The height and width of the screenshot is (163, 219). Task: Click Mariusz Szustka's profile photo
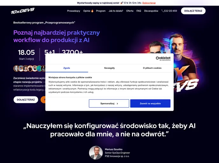pyautogui.click(x=96, y=153)
